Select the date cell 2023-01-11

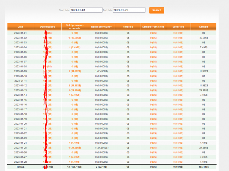[21, 81]
